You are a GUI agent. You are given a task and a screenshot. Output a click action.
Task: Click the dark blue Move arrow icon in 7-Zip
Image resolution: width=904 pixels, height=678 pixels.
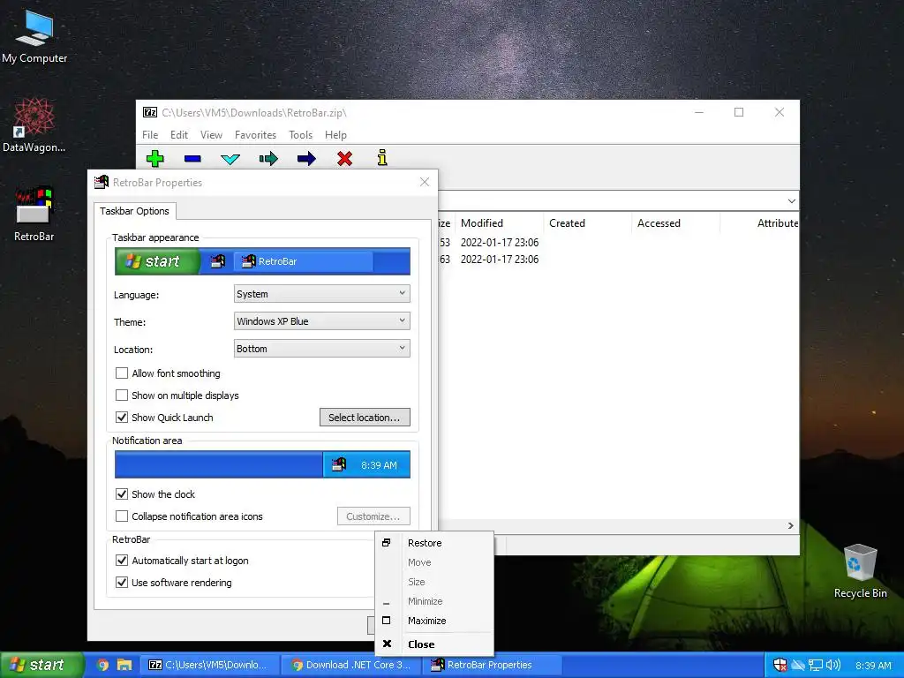(x=306, y=159)
